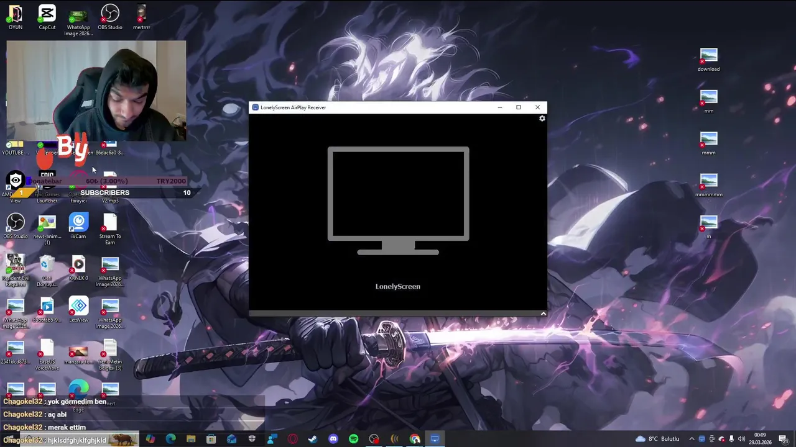The image size is (796, 447).
Task: Open the weather widget showing 8°C Bulutlu
Action: coord(658,439)
